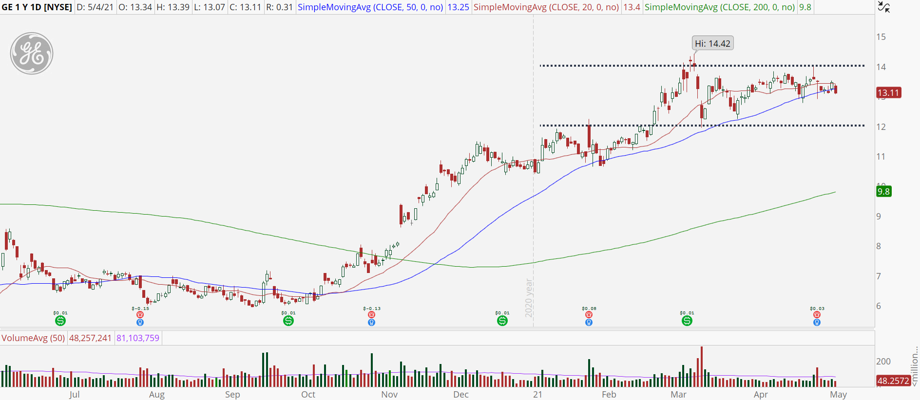Click the 14 label on the price axis

click(881, 67)
